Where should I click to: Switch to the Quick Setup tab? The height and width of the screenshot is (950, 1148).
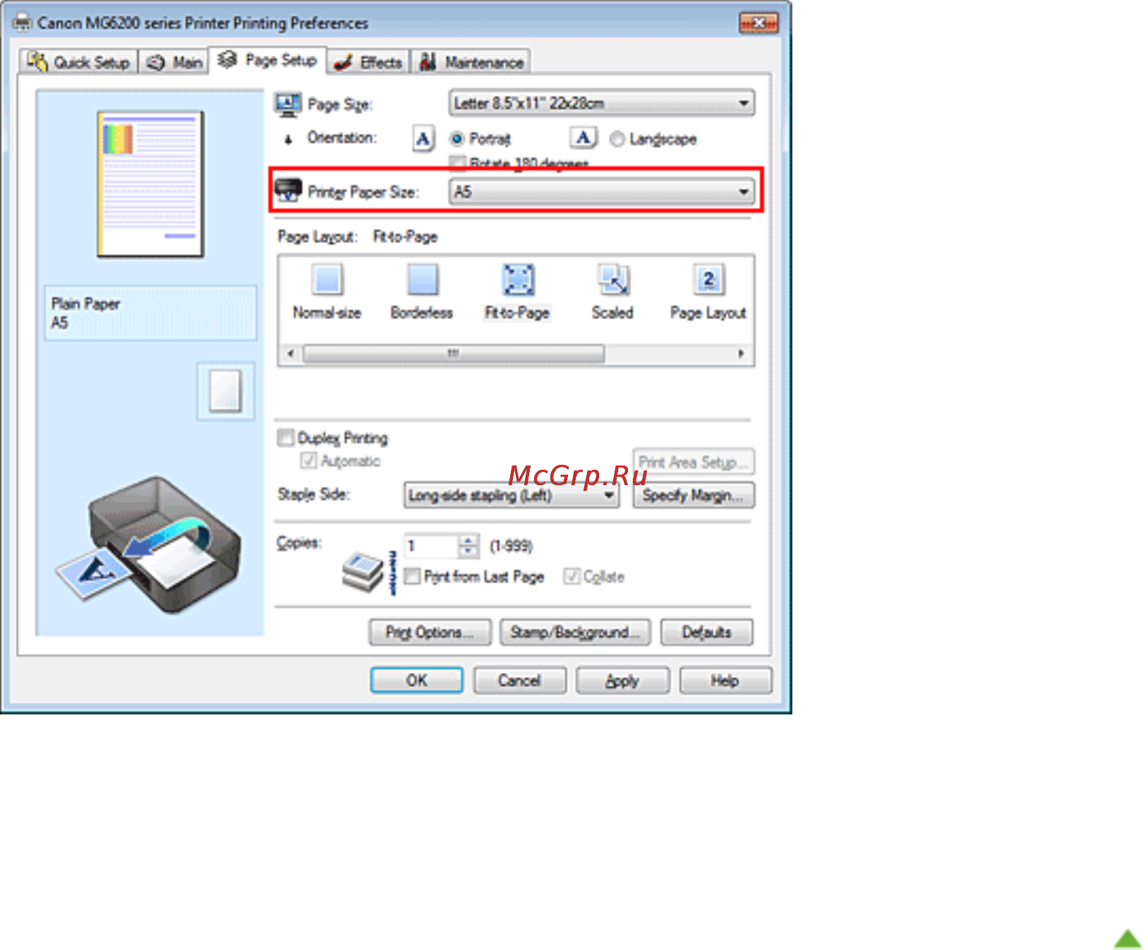click(x=78, y=62)
